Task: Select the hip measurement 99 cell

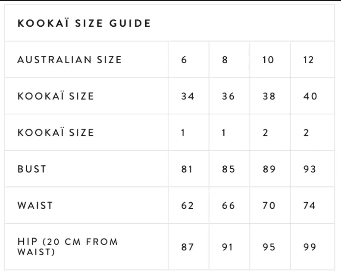Action: tap(310, 247)
